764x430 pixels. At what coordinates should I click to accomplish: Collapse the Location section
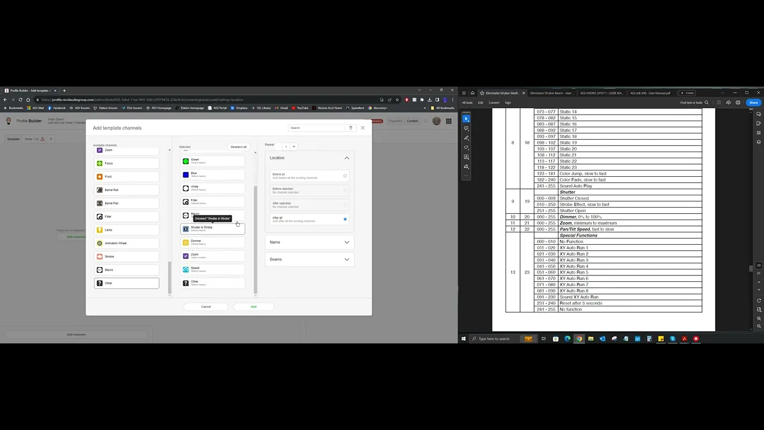point(346,158)
